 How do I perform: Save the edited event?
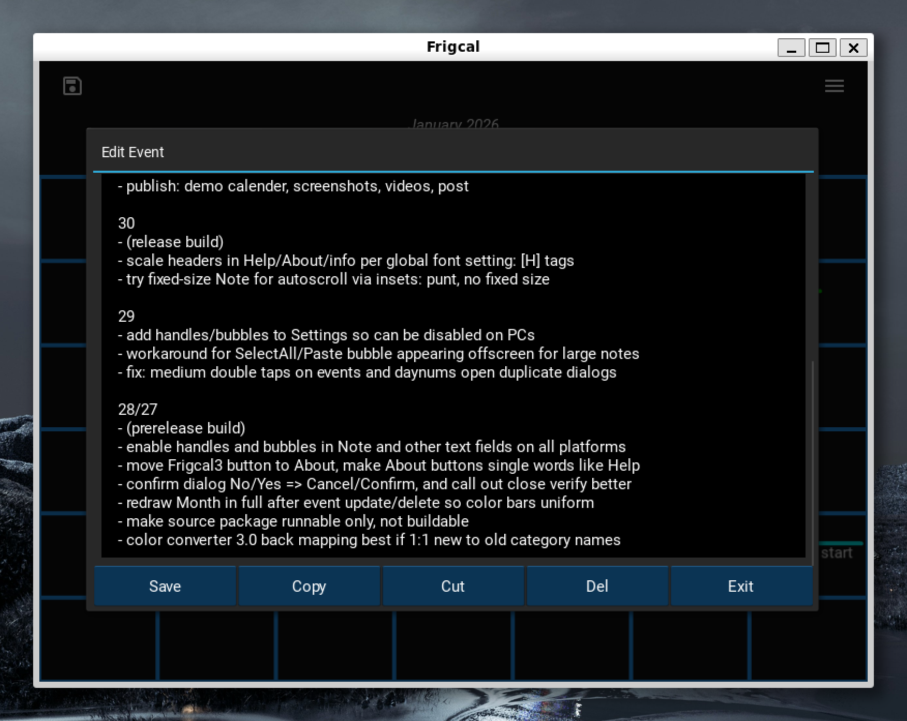[x=165, y=586]
